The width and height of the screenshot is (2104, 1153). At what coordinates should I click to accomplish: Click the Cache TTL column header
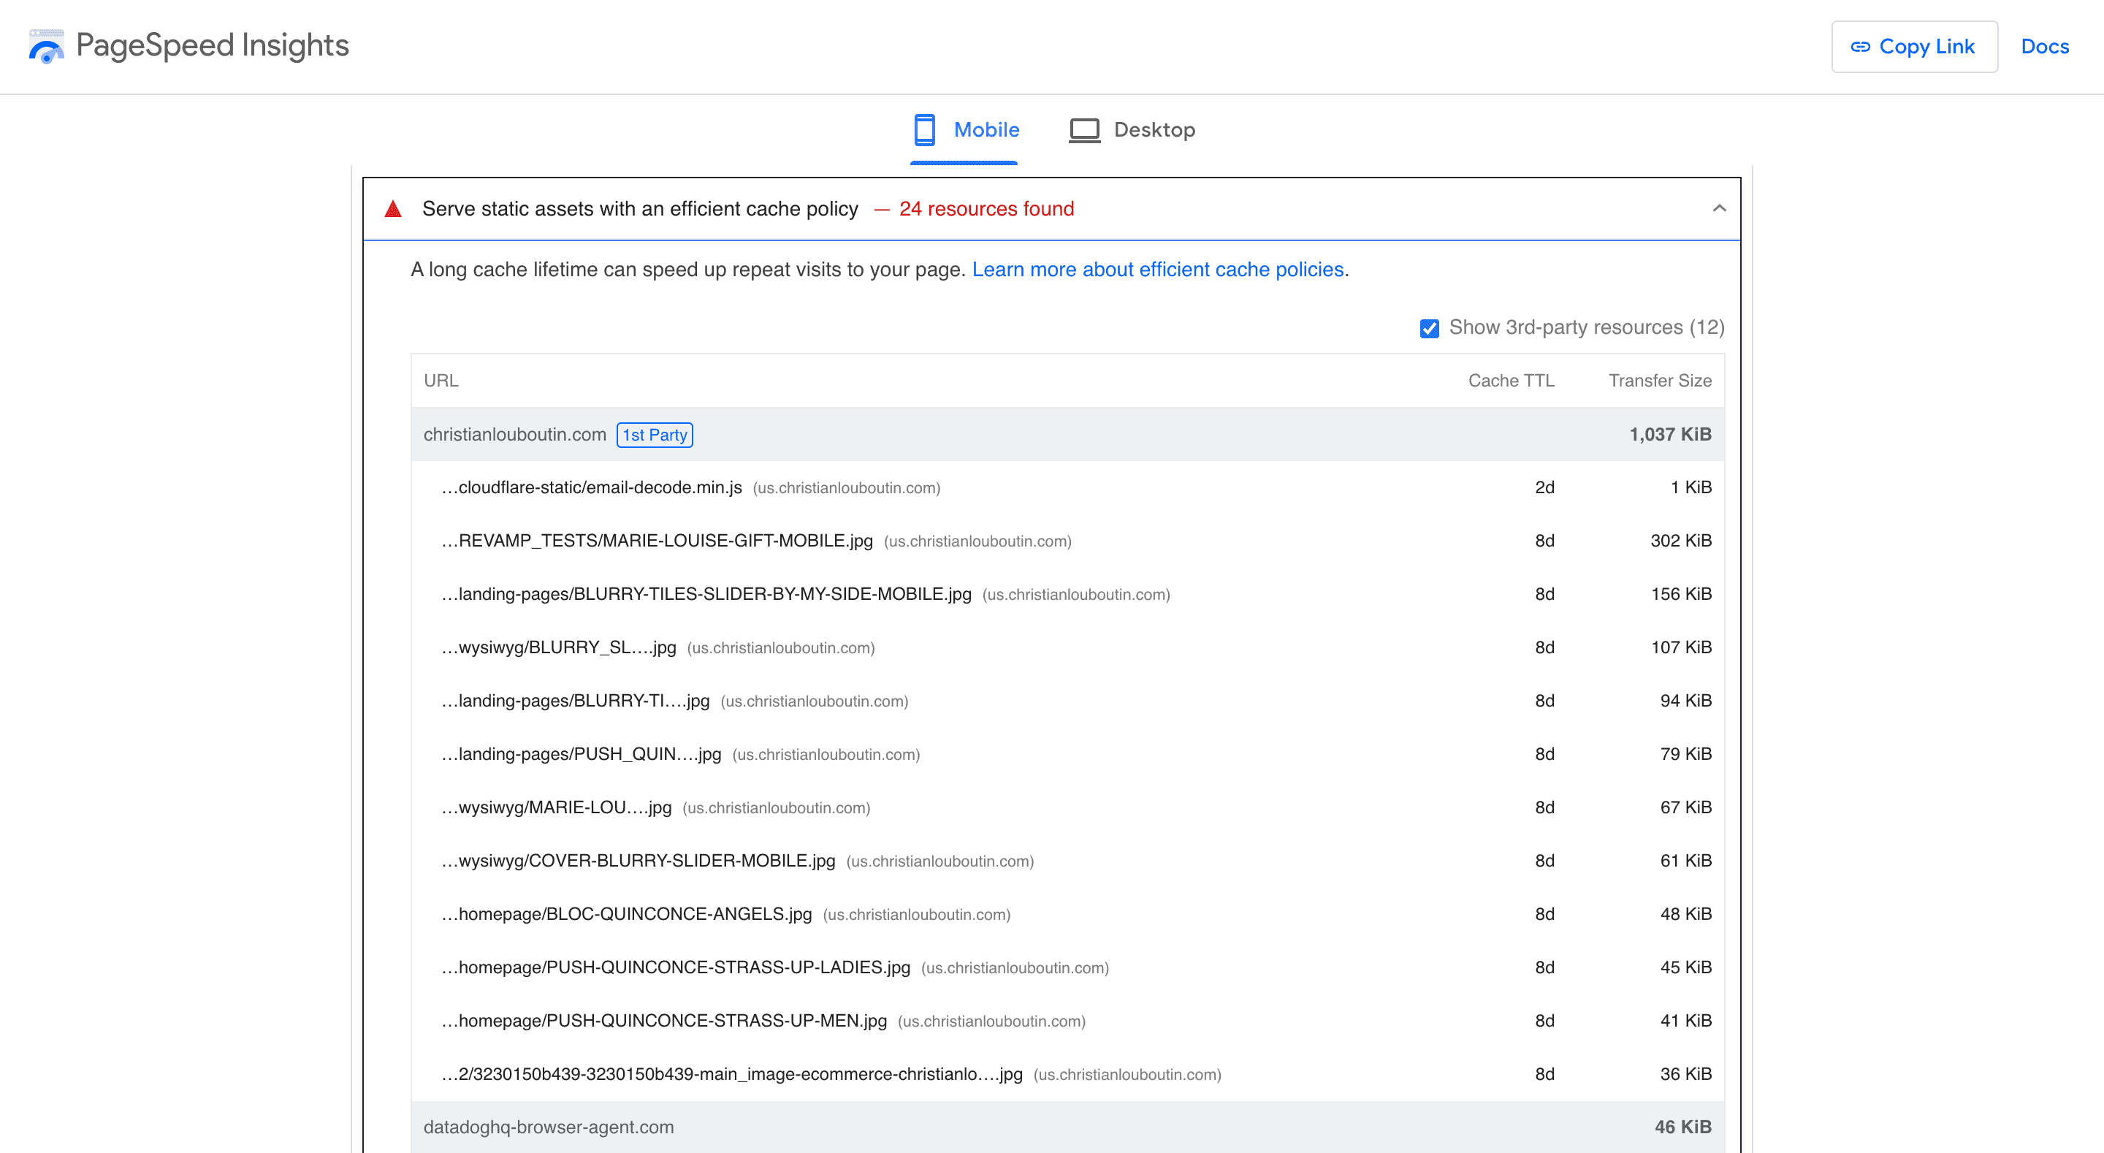tap(1511, 381)
